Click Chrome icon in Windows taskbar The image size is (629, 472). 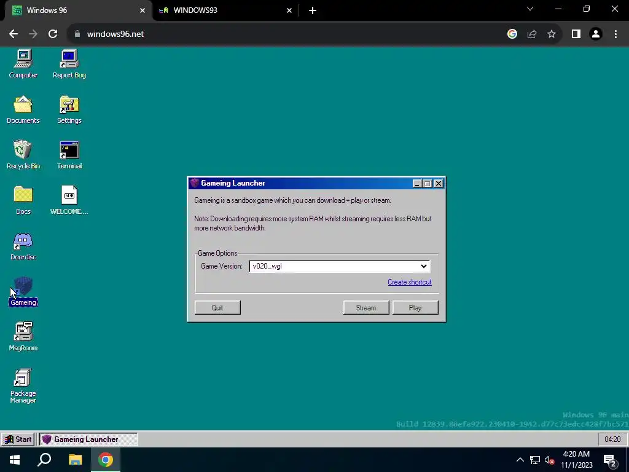106,460
